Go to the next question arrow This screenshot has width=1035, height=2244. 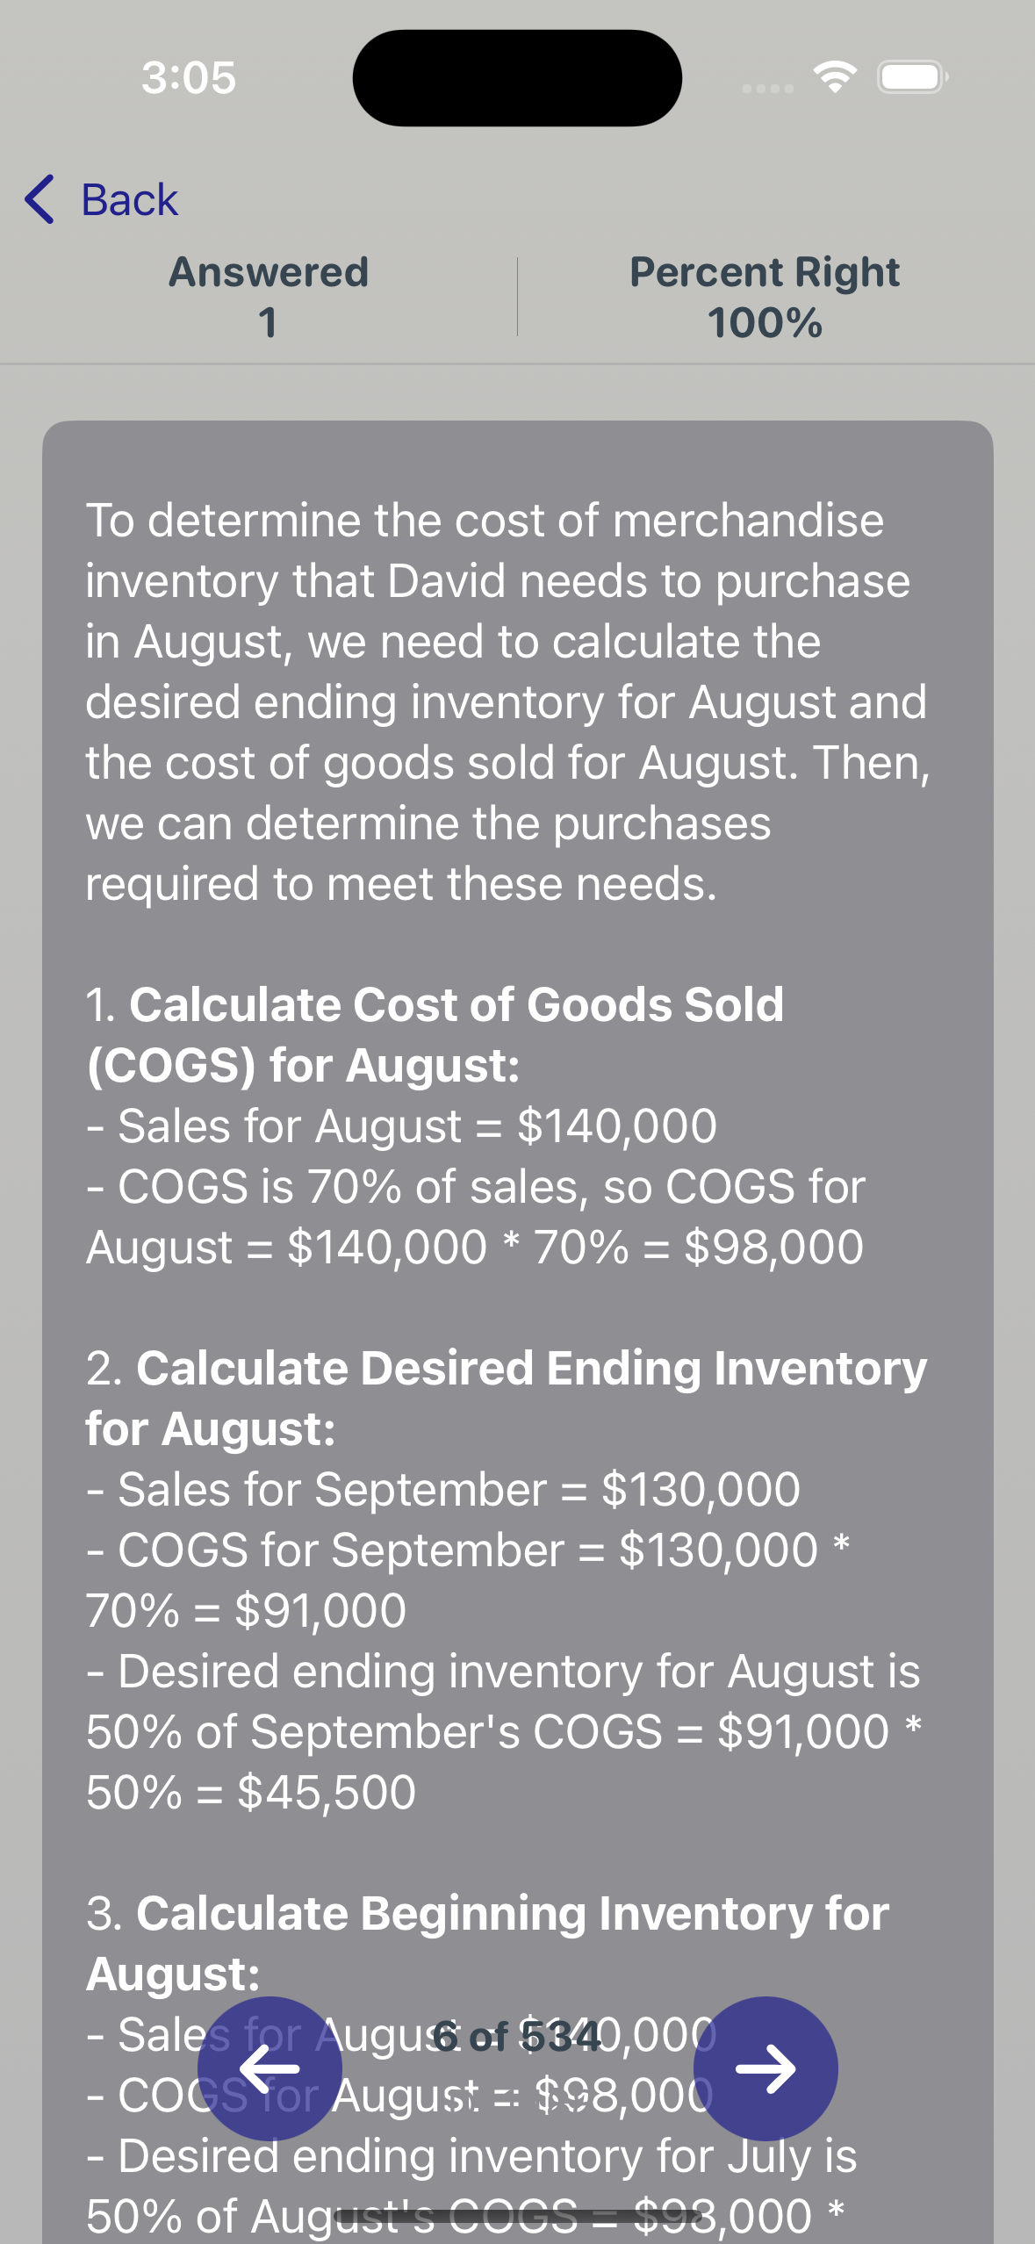(765, 2068)
